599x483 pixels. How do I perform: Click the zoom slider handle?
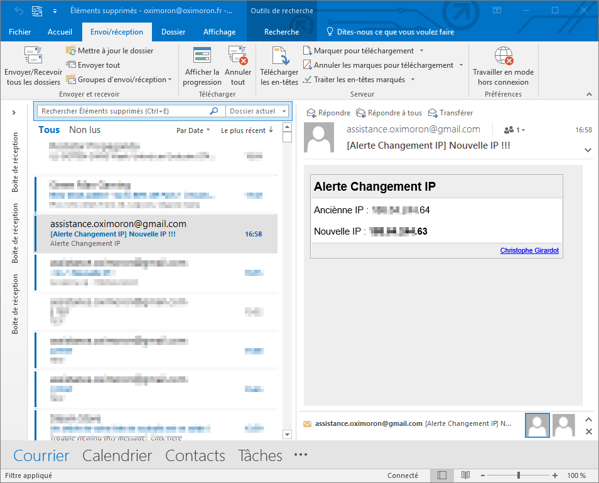coord(519,475)
